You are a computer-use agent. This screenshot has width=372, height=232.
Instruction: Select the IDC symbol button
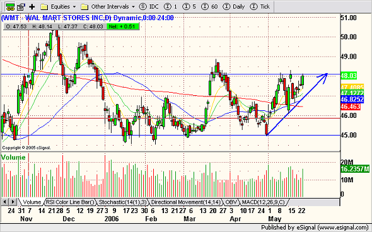[149, 7]
